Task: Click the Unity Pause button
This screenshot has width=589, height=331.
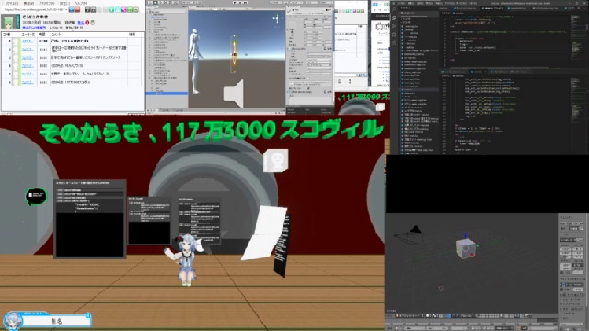Action: coord(240,2)
